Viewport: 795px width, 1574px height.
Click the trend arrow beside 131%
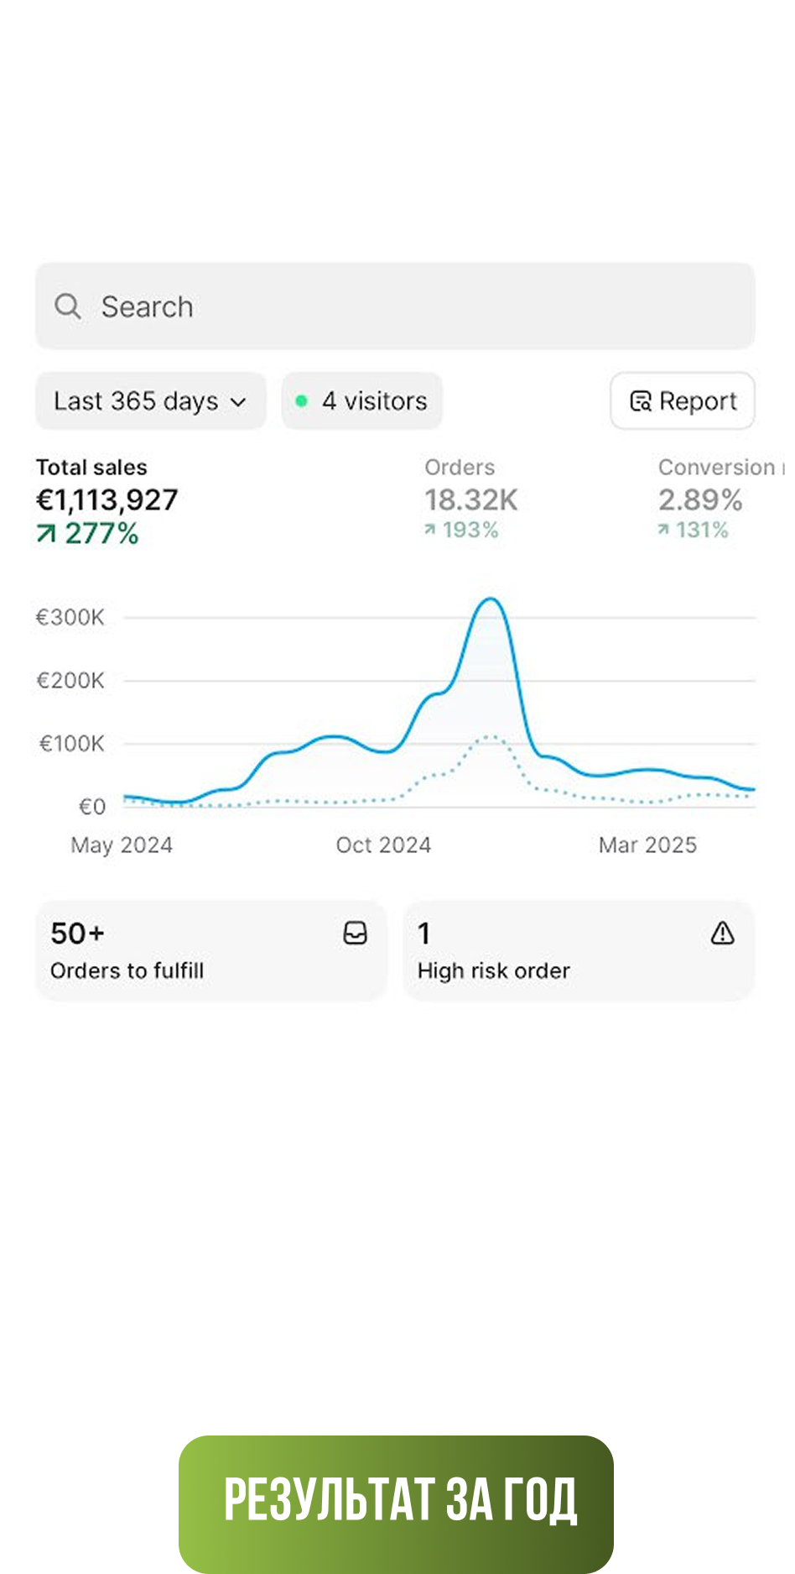point(664,530)
